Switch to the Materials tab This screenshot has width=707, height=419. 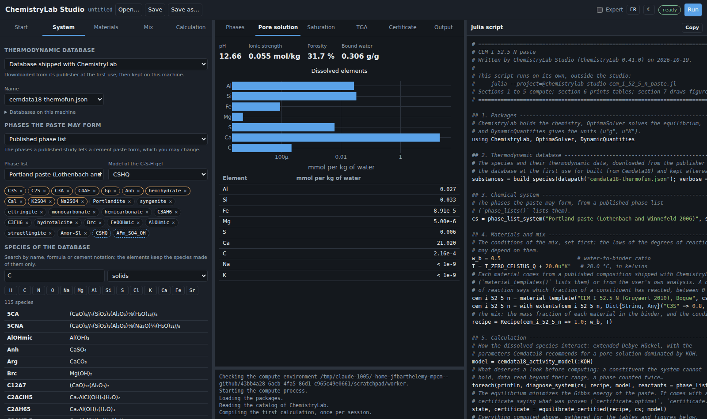pyautogui.click(x=106, y=27)
